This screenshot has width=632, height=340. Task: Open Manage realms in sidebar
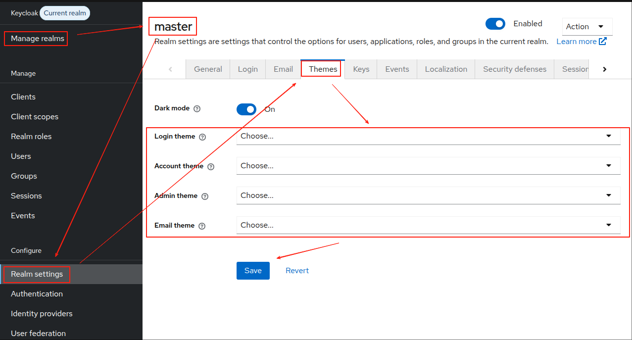click(x=38, y=39)
